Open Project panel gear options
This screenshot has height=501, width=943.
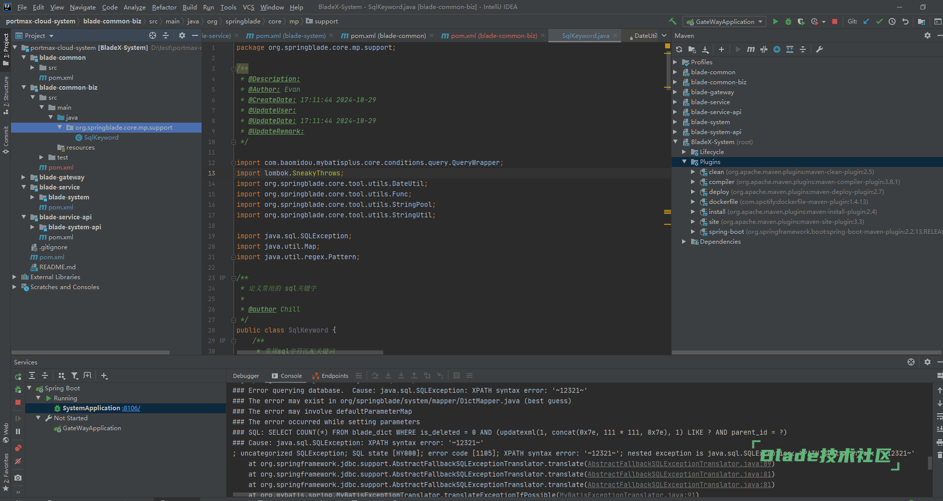pos(182,35)
